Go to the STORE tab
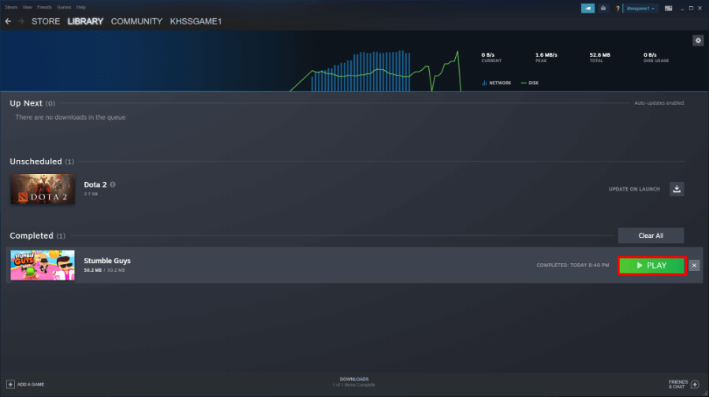The width and height of the screenshot is (709, 397). (x=46, y=21)
